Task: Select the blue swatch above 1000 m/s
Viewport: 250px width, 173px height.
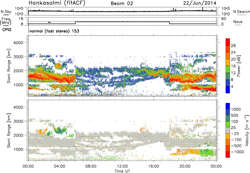Action: tap(228, 106)
